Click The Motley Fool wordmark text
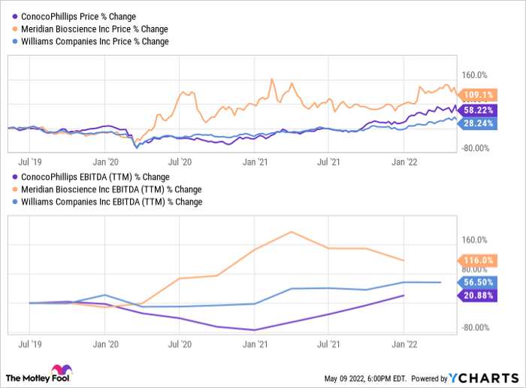Viewport: 526px width, 388px height. pos(27,377)
